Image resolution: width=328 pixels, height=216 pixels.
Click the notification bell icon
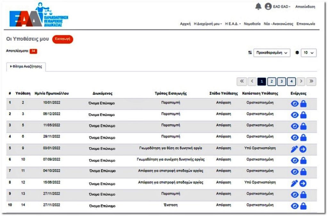point(258,6)
